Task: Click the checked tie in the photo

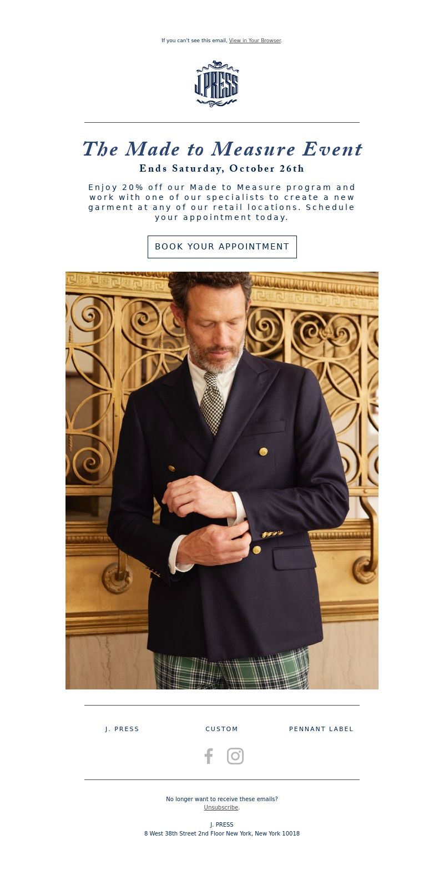Action: 212,403
